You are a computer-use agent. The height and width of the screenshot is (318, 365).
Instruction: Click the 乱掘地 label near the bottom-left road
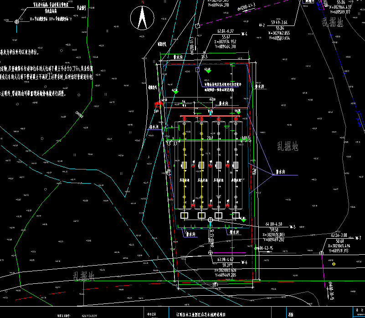click(x=83, y=277)
